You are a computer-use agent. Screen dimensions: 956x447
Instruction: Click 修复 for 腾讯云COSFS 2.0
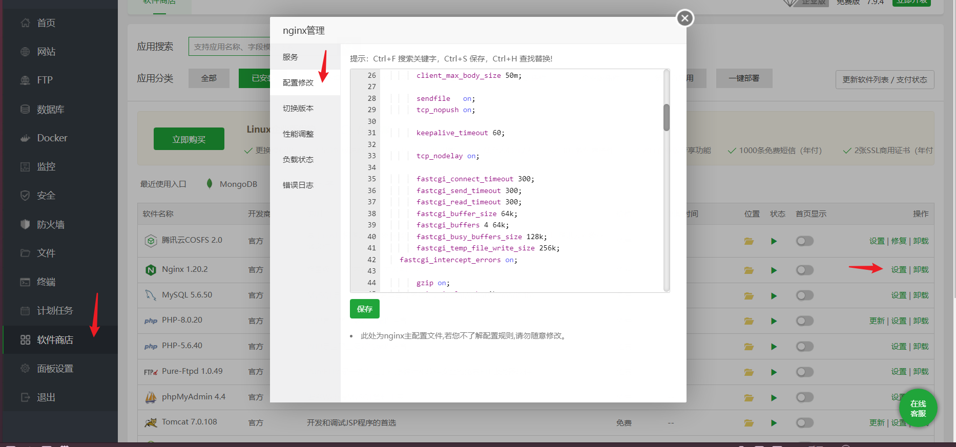[899, 241]
